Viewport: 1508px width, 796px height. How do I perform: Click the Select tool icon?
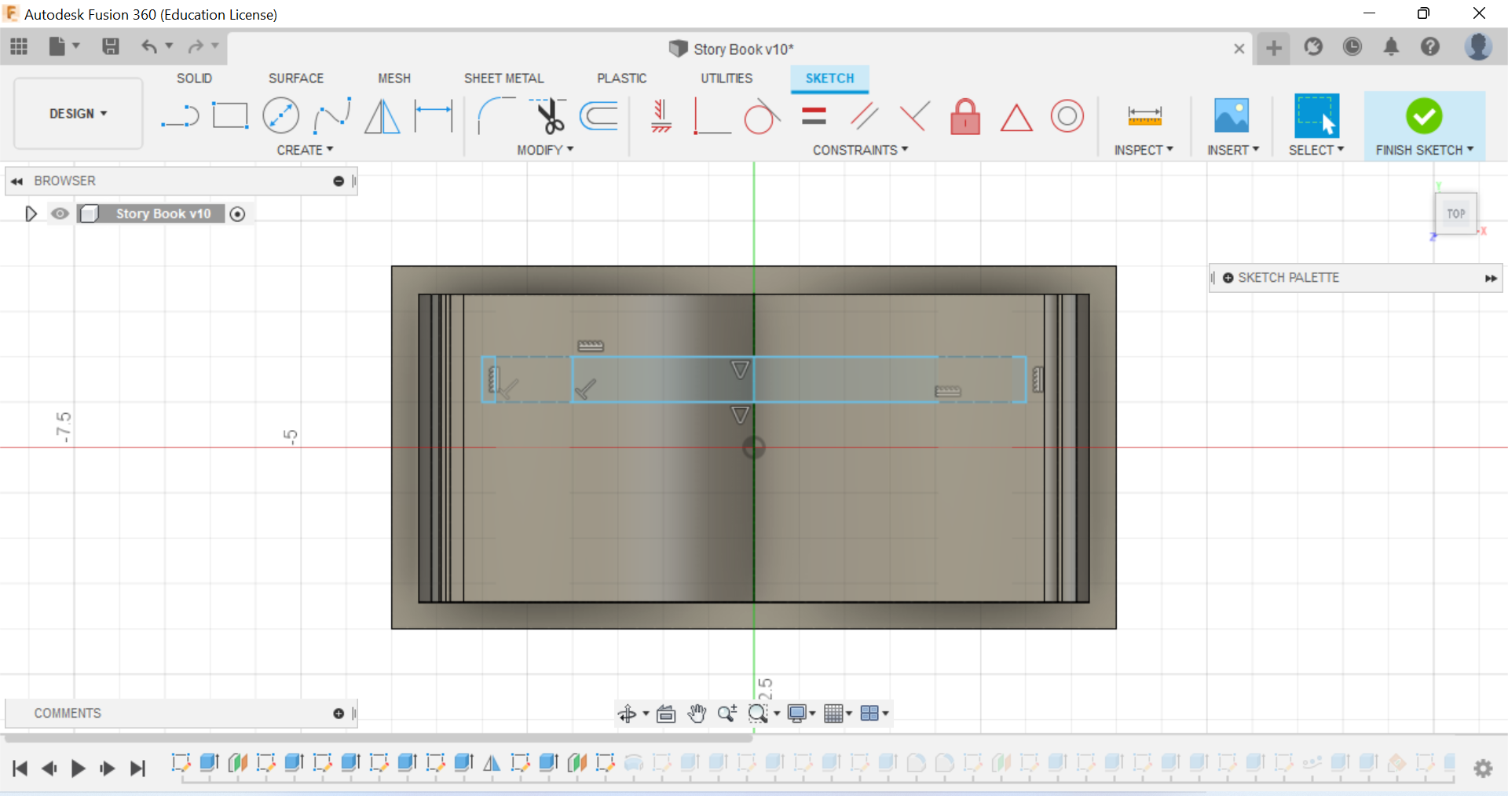[x=1316, y=115]
